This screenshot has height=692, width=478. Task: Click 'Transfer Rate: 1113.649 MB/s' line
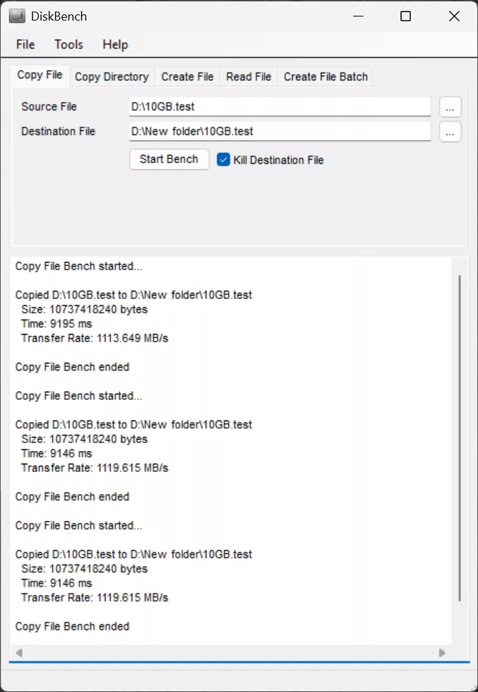tap(95, 339)
